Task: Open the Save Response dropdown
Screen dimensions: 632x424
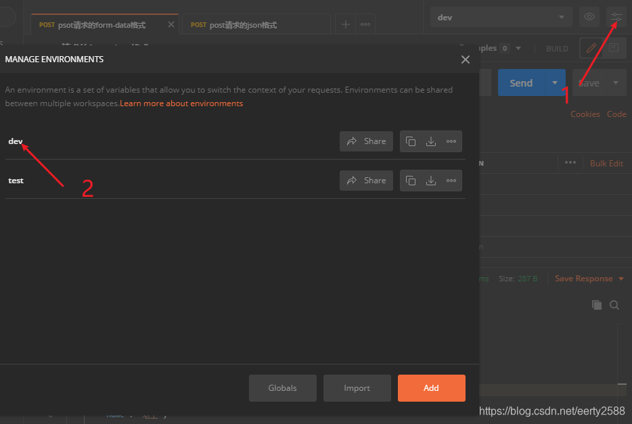Action: tap(589, 279)
